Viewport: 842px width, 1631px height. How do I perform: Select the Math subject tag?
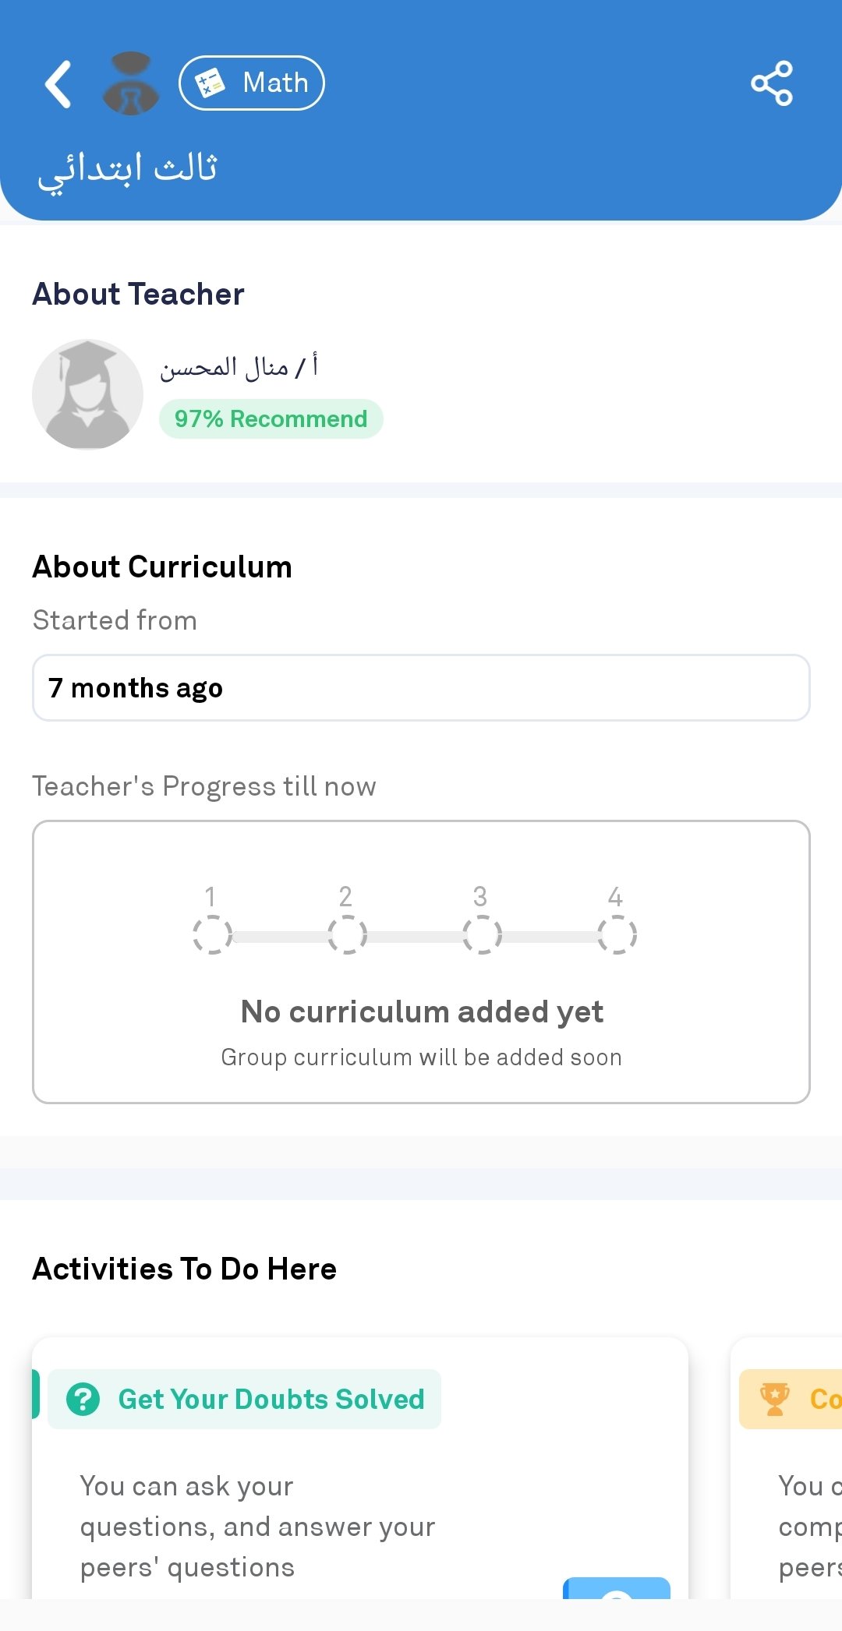point(252,83)
